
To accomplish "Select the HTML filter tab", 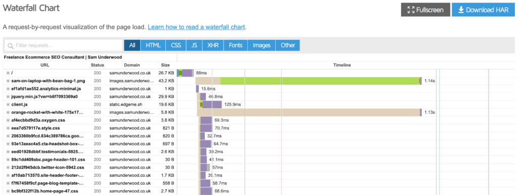I will [153, 45].
